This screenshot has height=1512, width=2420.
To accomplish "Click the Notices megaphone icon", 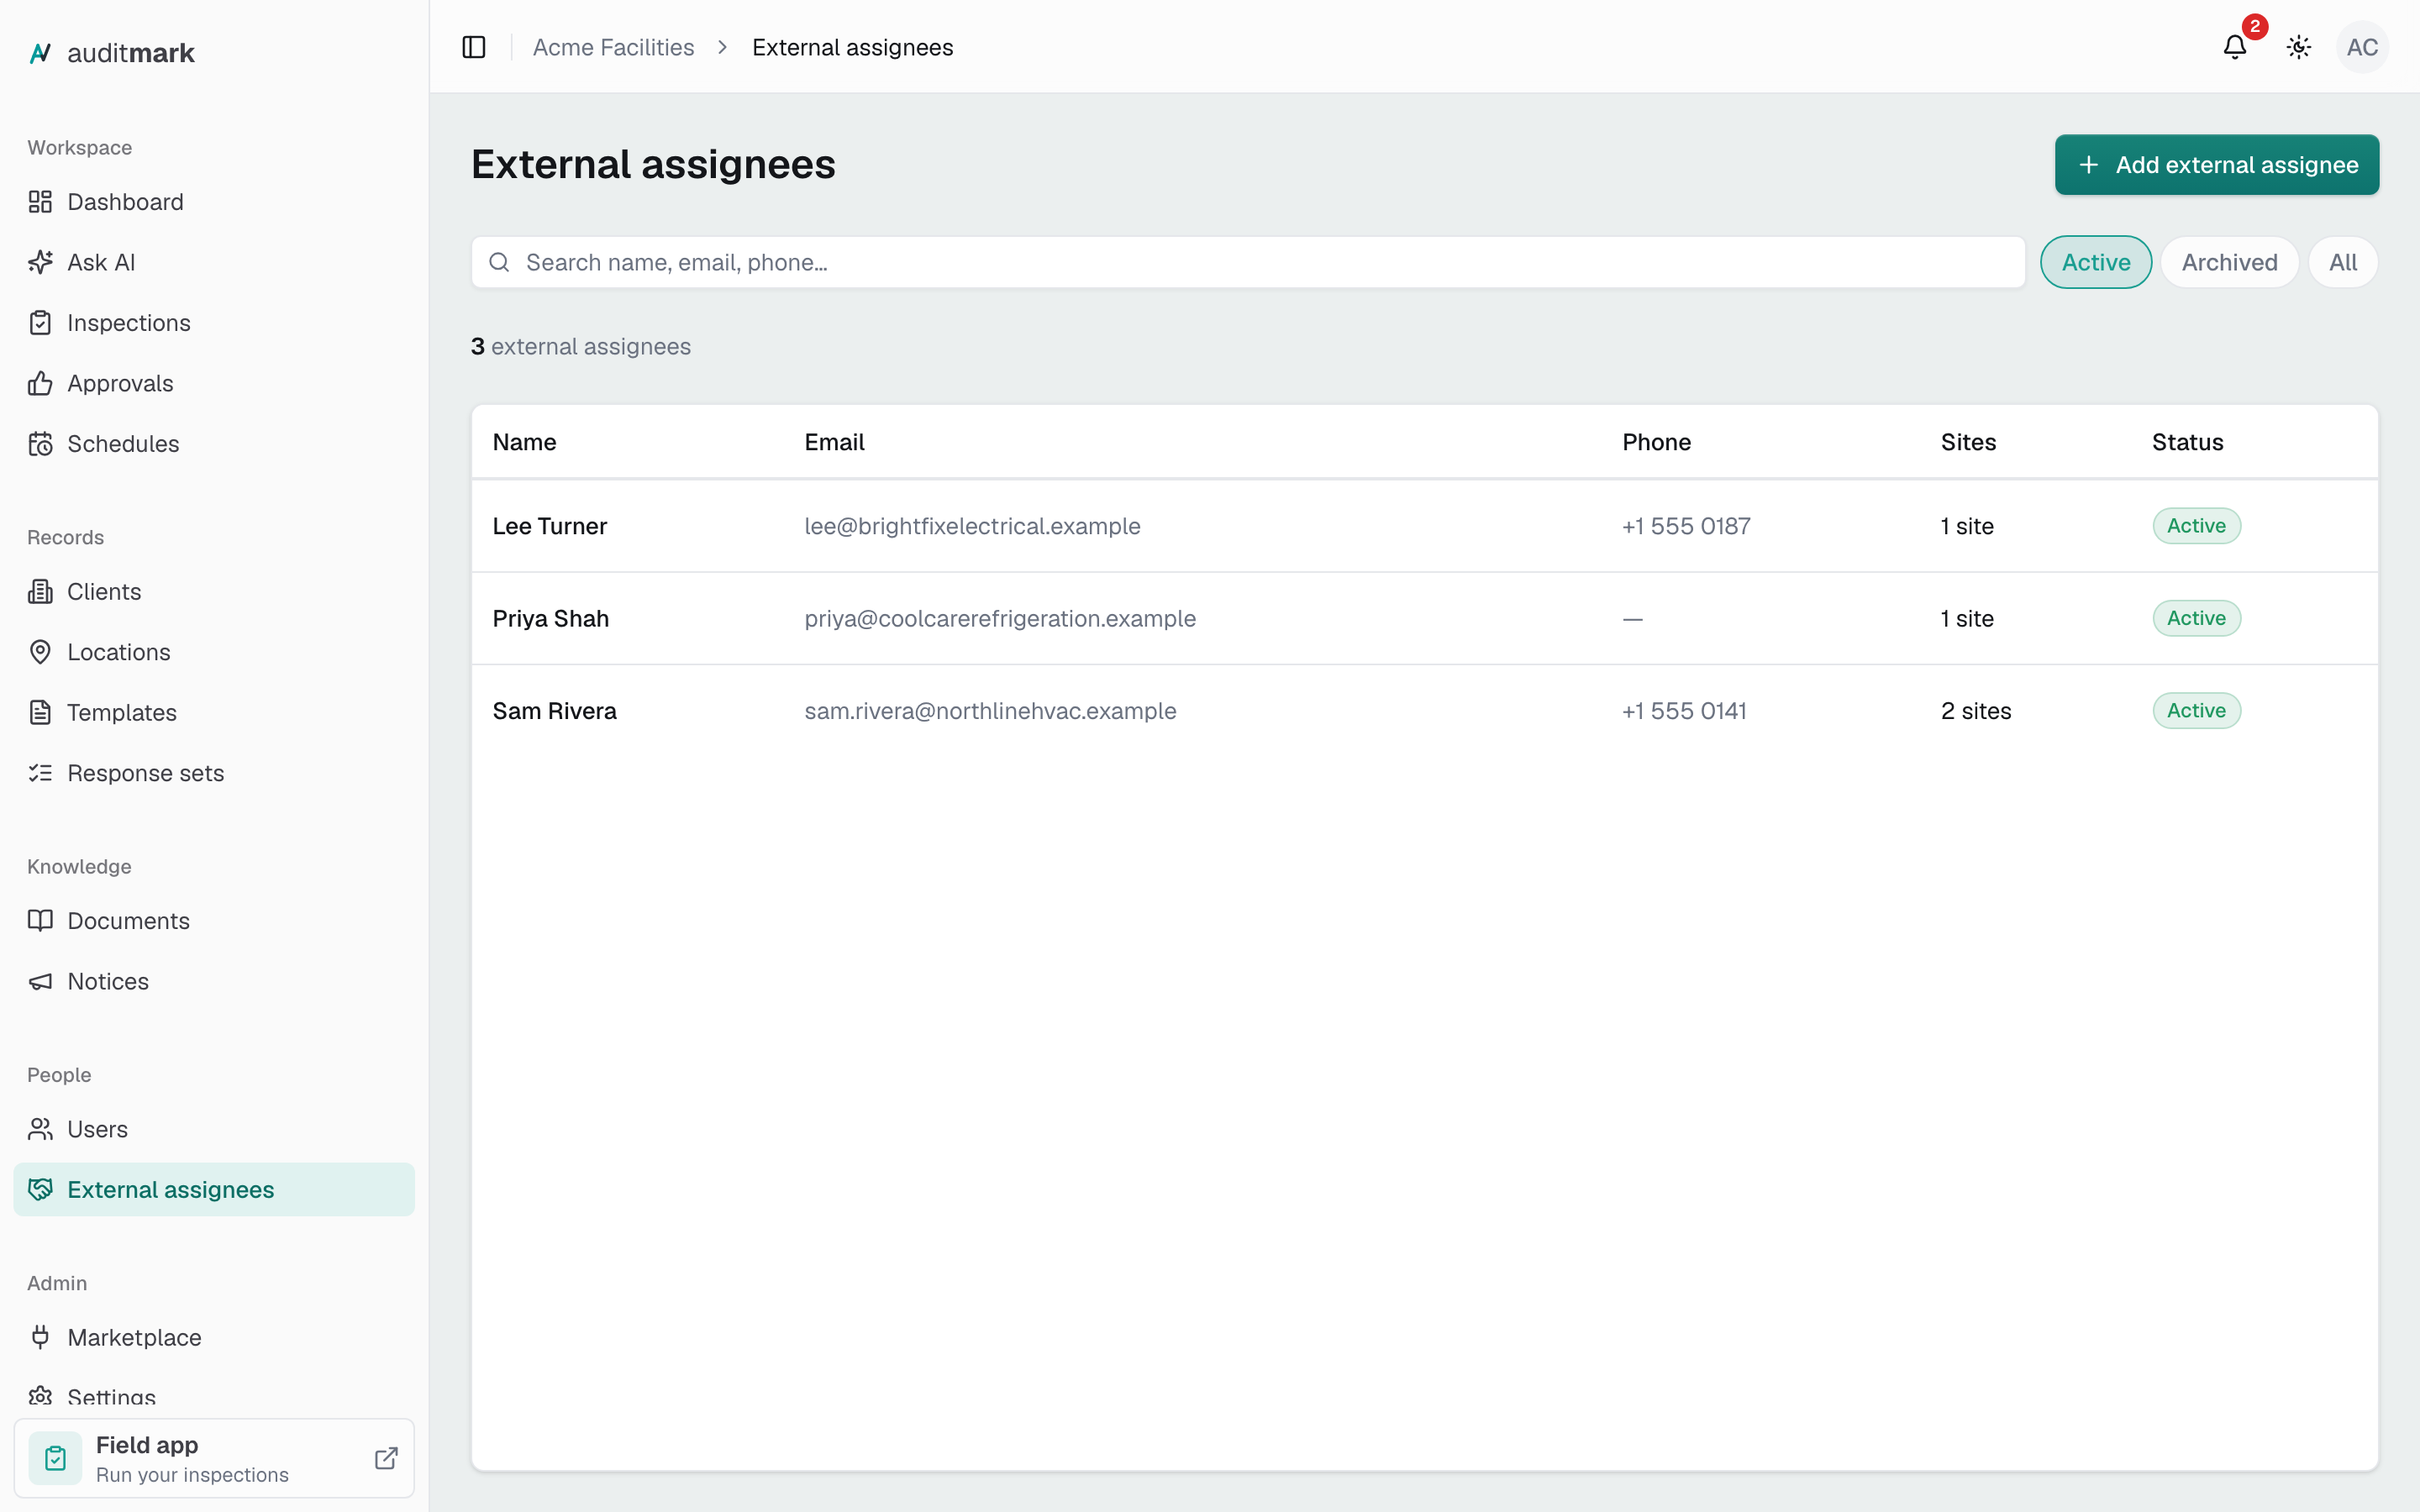I will [40, 982].
